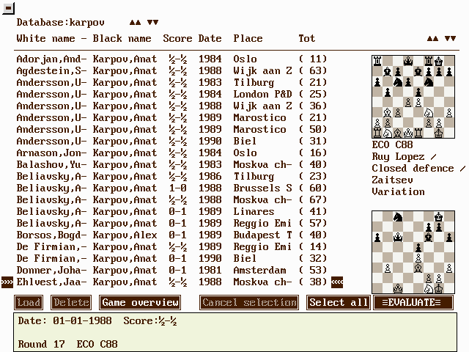Open the Game overview
Image resolution: width=469 pixels, height=352 pixels.
140,303
